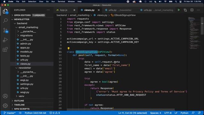Open Spotlight search in menu bar
204x115 pixels.
tap(176, 2)
